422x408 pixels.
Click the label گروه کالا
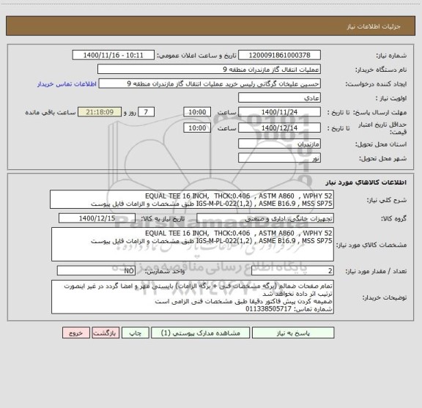393,218
